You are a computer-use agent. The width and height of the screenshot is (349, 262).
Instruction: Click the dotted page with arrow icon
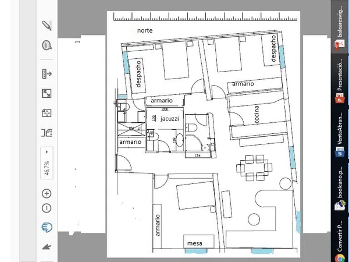point(47,74)
